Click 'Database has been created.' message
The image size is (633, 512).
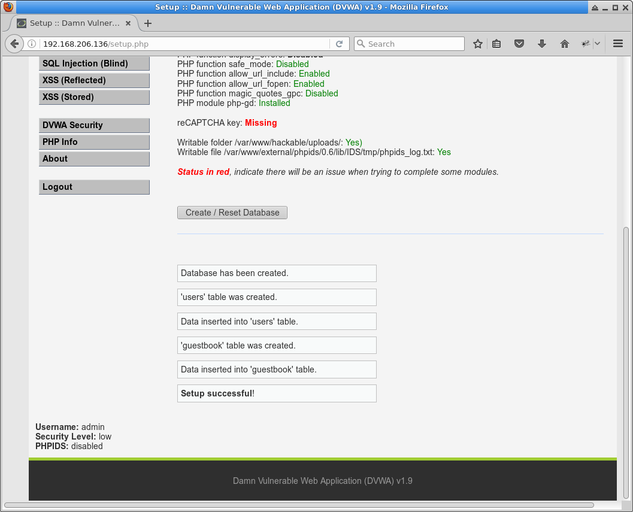point(277,273)
